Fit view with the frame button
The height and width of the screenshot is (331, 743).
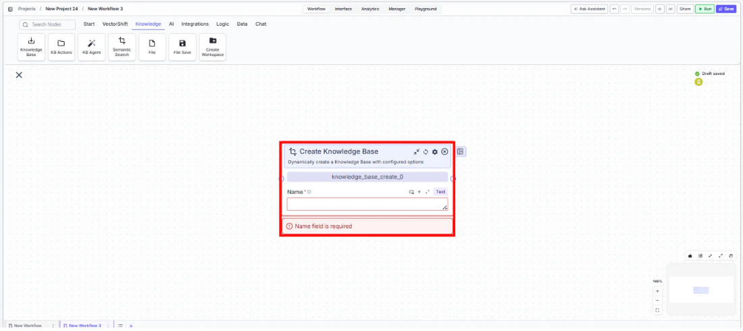[x=657, y=310]
